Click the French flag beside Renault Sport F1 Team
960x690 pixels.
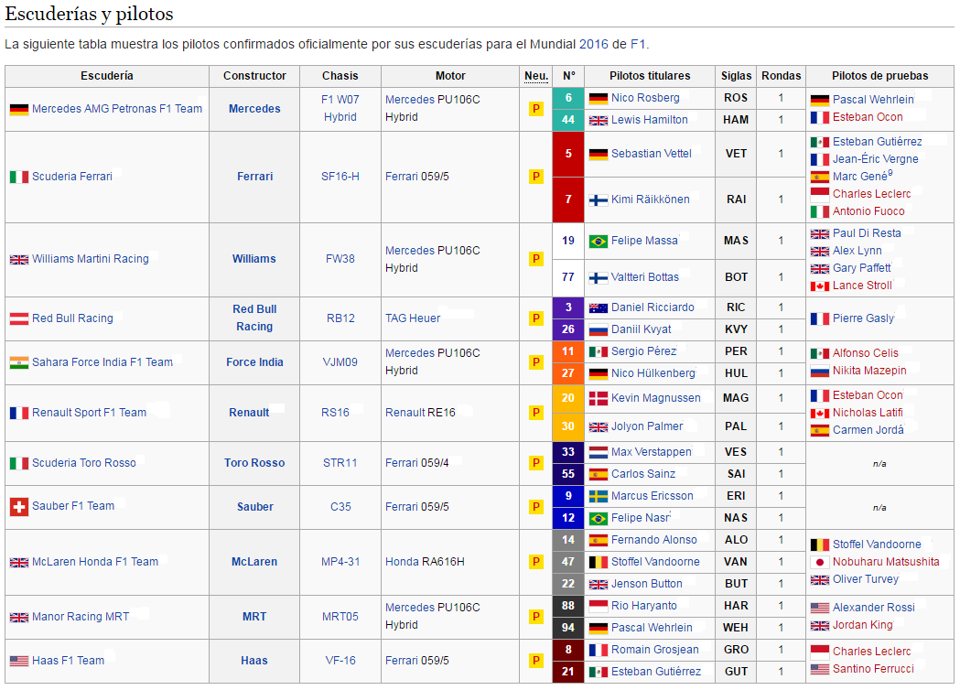(x=19, y=414)
